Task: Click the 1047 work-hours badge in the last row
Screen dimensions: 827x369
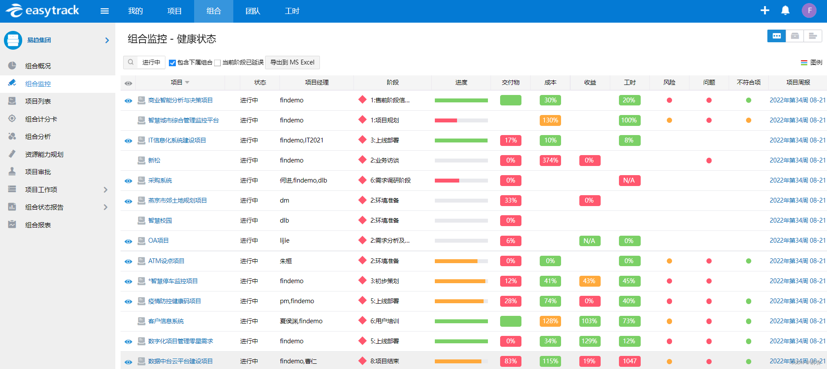Action: pyautogui.click(x=629, y=361)
